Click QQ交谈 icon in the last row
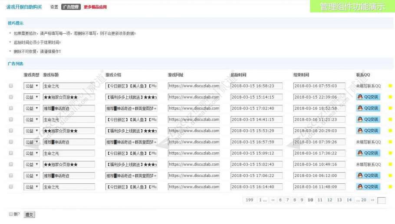The image size is (395, 224). [368, 187]
